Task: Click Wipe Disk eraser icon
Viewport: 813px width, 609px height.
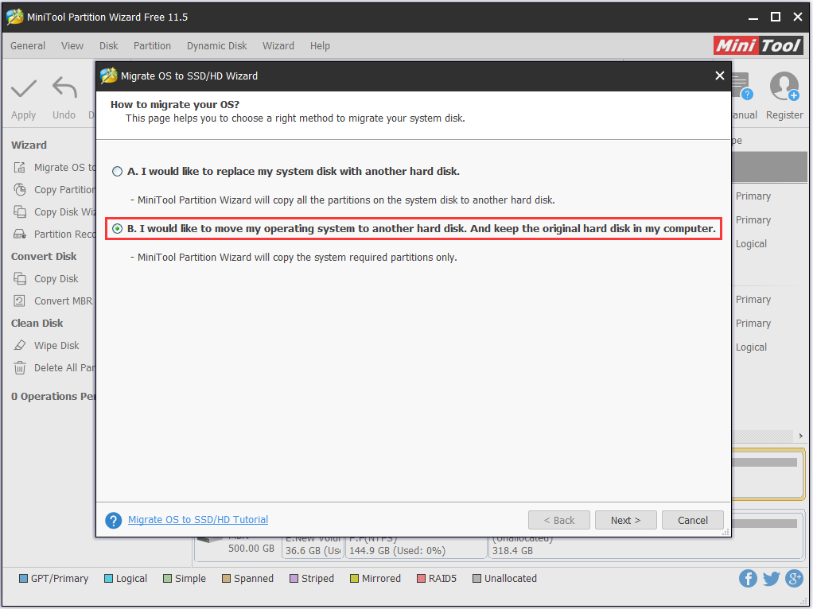Action: (20, 346)
